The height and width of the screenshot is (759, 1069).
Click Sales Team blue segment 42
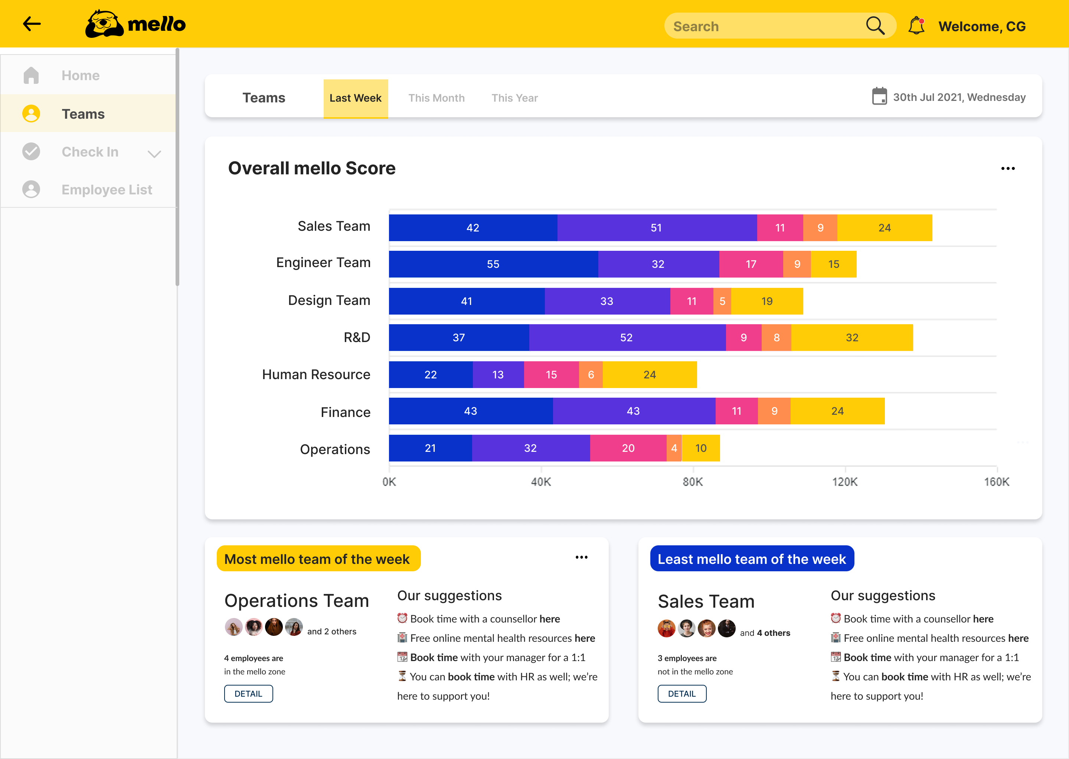pos(473,228)
